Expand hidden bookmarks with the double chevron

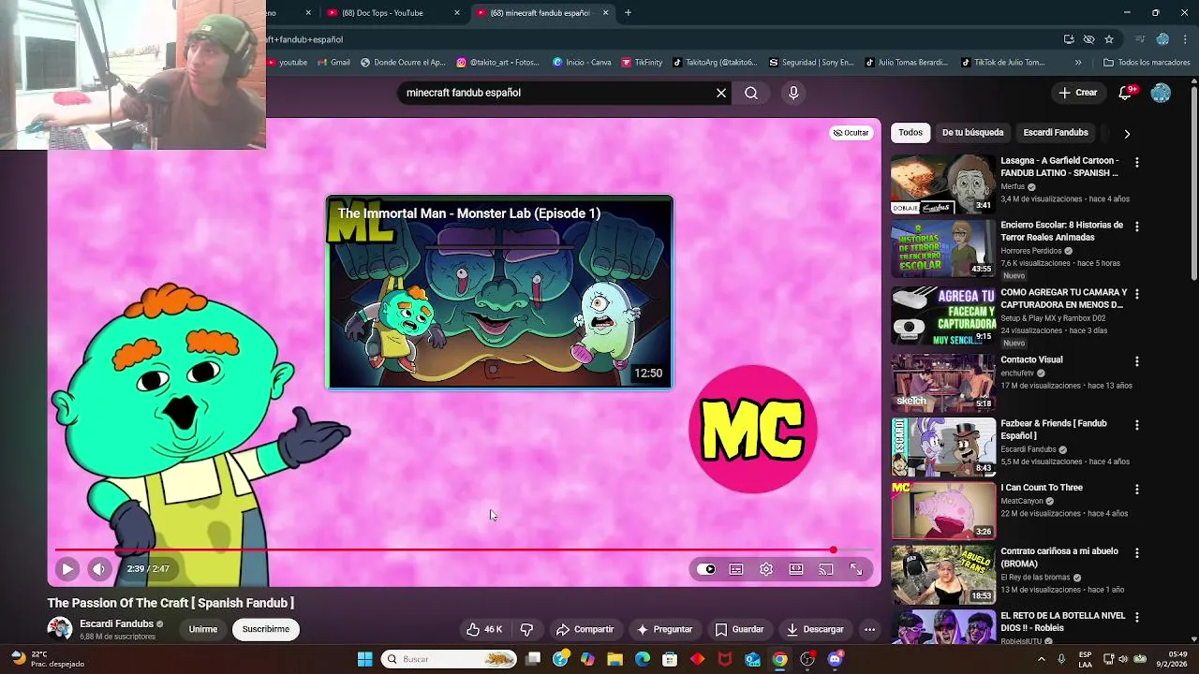point(1078,63)
